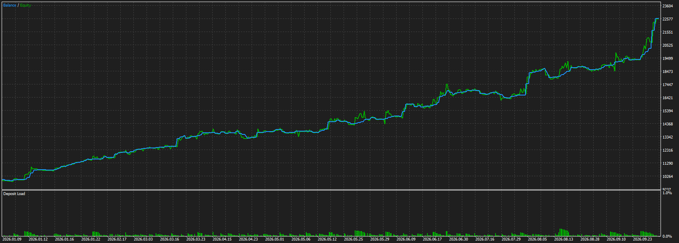Click the 2026.01.16 date label
This screenshot has height=243, width=679.
[x=64, y=239]
